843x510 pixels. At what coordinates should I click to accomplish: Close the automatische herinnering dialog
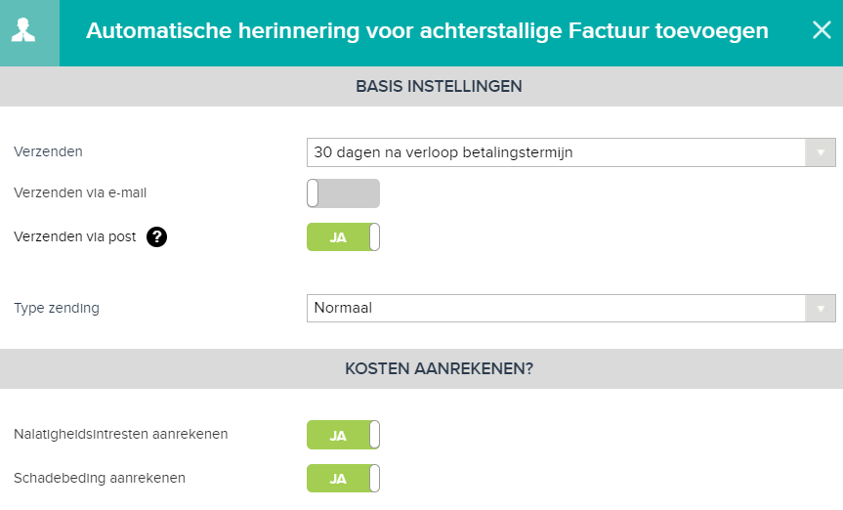[822, 30]
